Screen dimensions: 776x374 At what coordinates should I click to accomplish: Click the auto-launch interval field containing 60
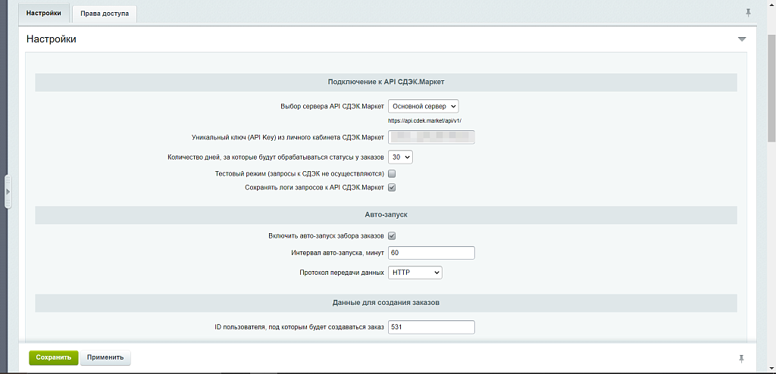tap(430, 253)
